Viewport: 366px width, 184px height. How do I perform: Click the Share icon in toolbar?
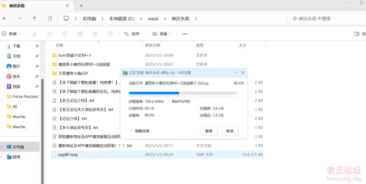coord(95,34)
